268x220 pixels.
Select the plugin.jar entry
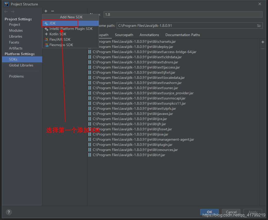(x=173, y=145)
